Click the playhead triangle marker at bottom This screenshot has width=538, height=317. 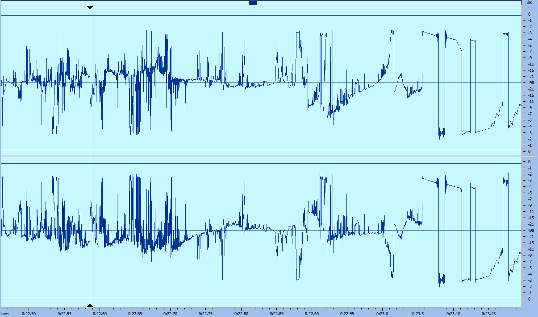point(90,305)
